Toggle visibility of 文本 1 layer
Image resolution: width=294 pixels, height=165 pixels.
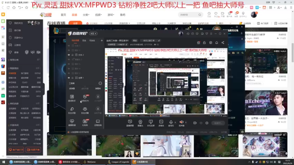tap(69, 45)
